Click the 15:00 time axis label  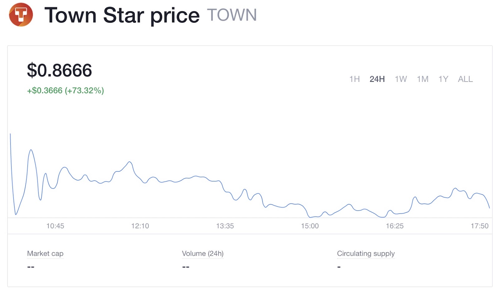point(310,226)
